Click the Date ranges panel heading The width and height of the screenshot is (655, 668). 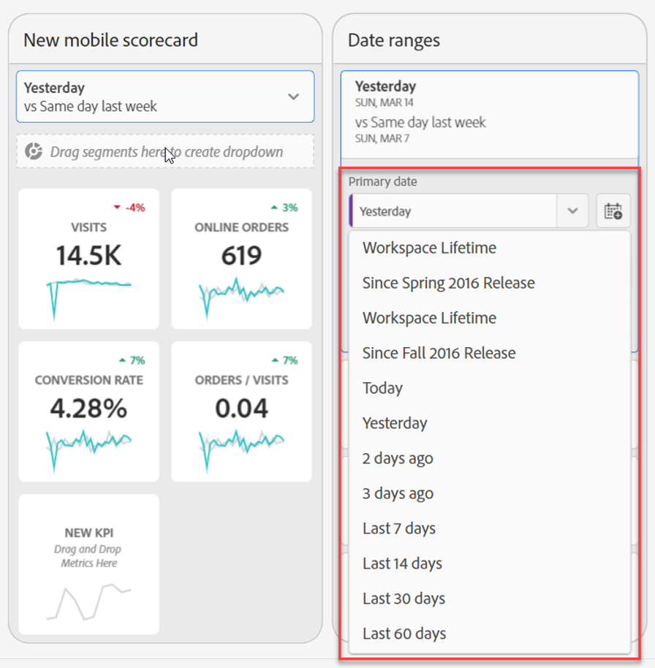pos(394,40)
